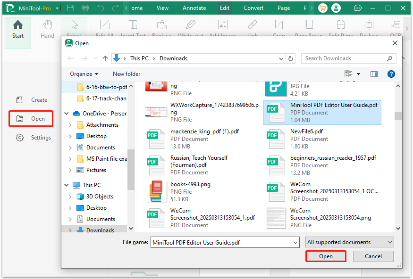Click the file list scroll down arrow

tap(398, 229)
